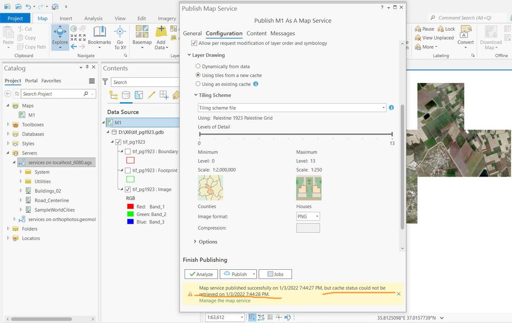Select Using an existing cache option
512x323 pixels.
(x=198, y=84)
